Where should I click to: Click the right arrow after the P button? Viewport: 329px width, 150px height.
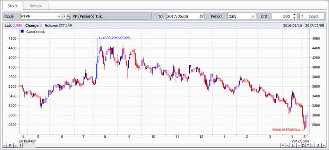(16, 145)
